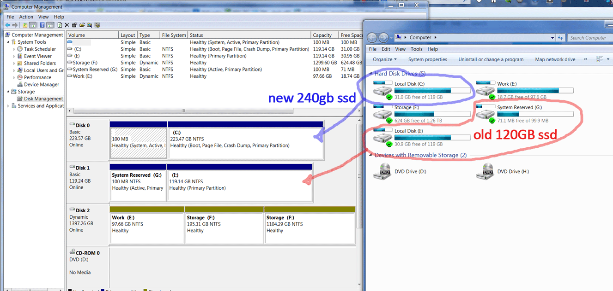Open the Organize dropdown menu

coord(384,59)
